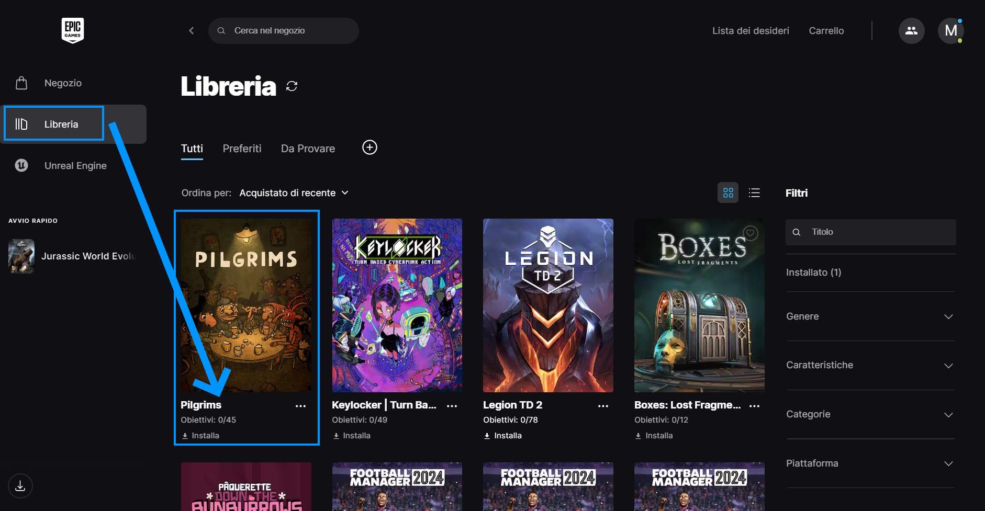Open the Boxes: Lost Fragments cover art
Screen dimensions: 985x511
[x=699, y=305]
